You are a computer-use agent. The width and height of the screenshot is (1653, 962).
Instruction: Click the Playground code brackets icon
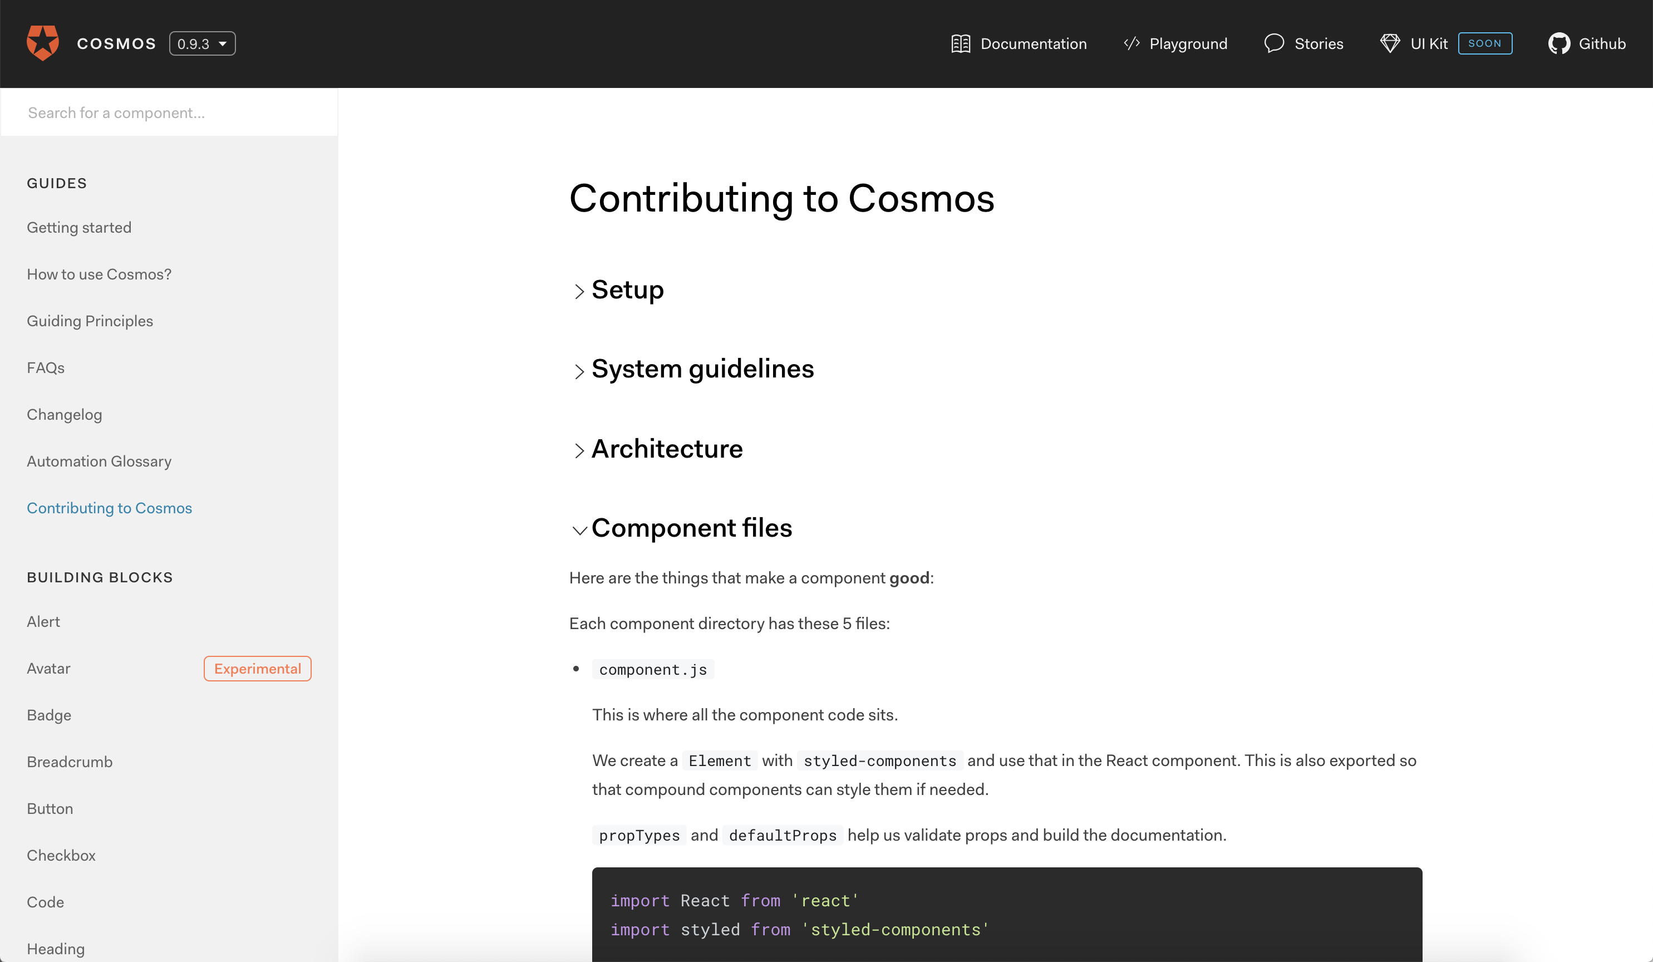pos(1131,44)
